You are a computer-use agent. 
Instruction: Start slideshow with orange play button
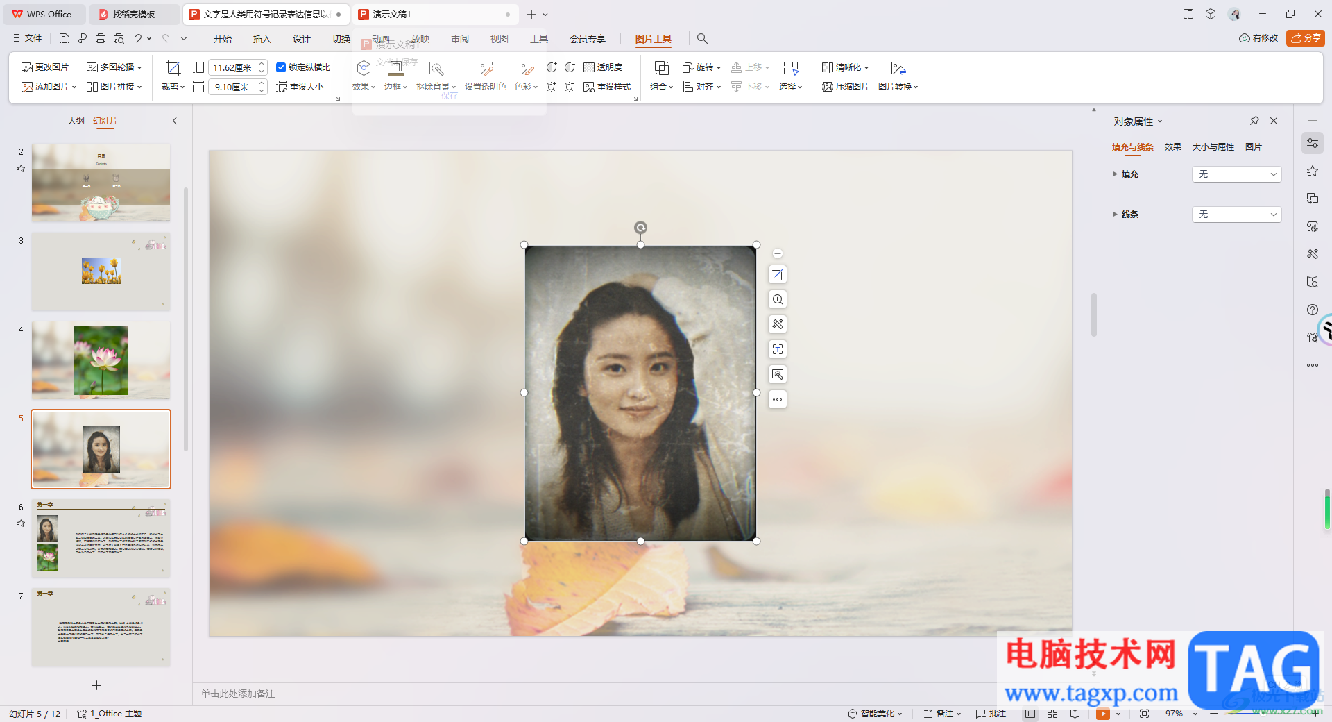coord(1103,714)
